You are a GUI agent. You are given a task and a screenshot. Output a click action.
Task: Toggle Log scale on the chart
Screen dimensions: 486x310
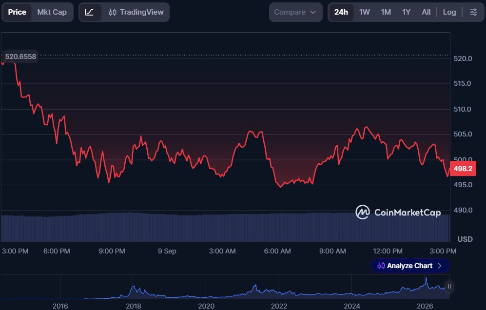pyautogui.click(x=449, y=12)
